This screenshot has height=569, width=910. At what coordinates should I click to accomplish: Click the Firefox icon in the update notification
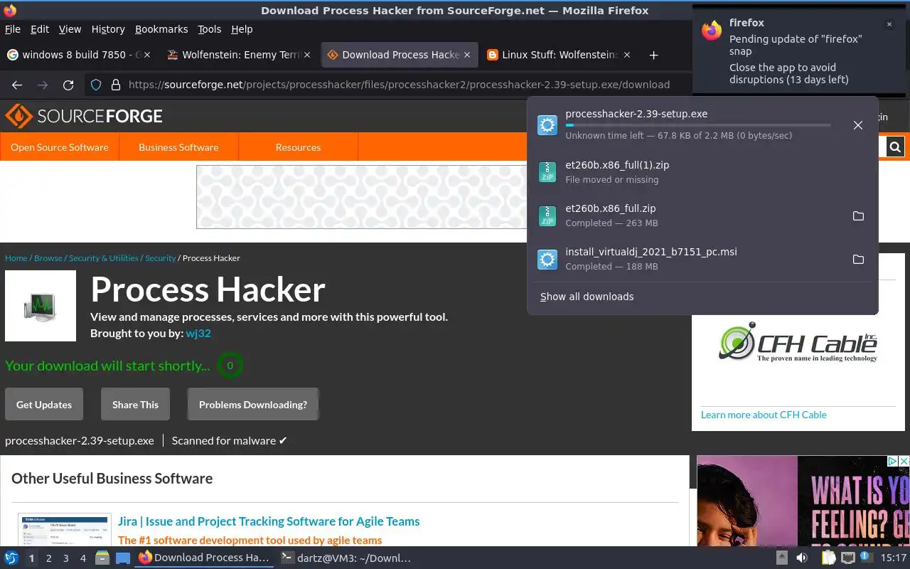tap(712, 31)
